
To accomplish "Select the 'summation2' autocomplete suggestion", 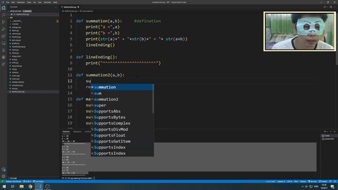I will coord(122,99).
